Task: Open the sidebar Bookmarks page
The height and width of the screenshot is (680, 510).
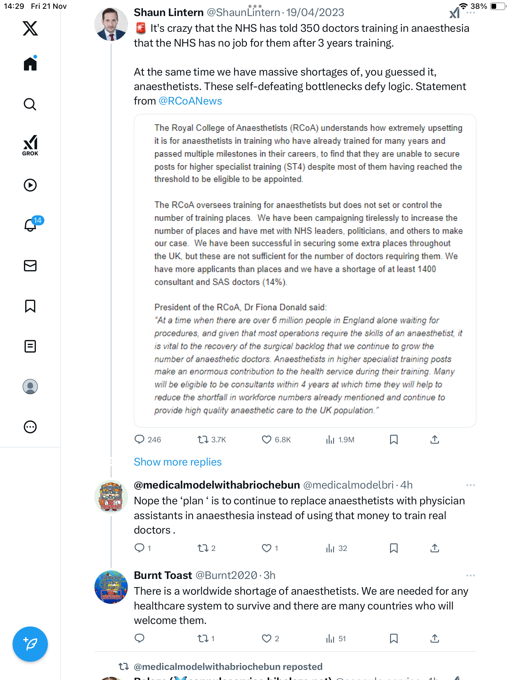Action: 30,306
